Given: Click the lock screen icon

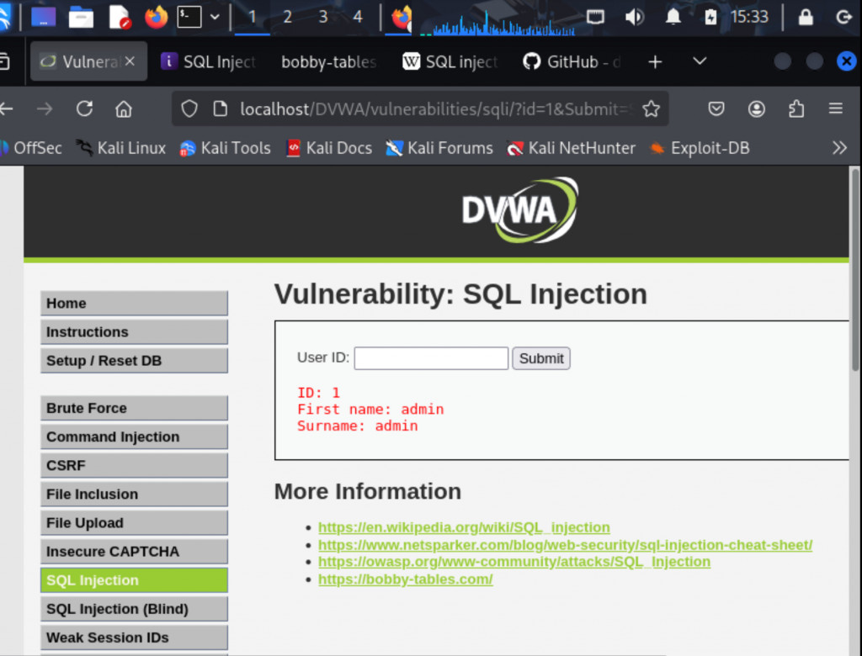Looking at the screenshot, I should (806, 17).
